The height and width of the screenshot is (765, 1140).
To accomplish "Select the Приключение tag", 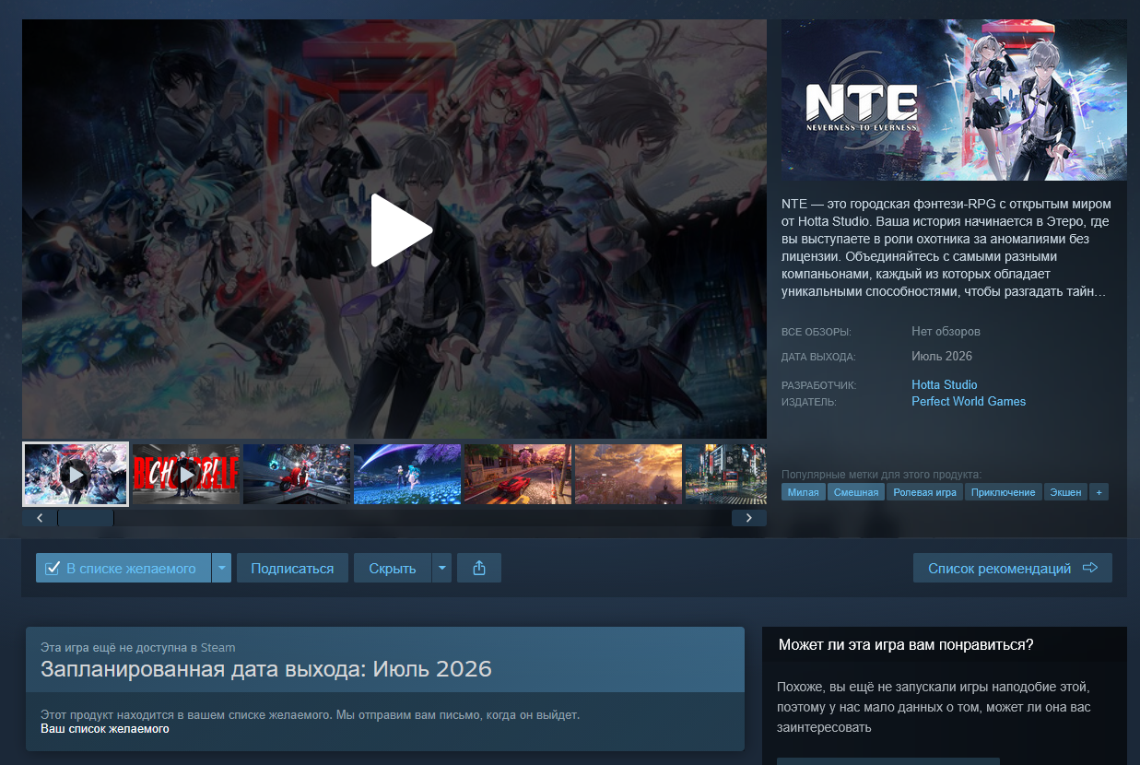I will pyautogui.click(x=1003, y=492).
